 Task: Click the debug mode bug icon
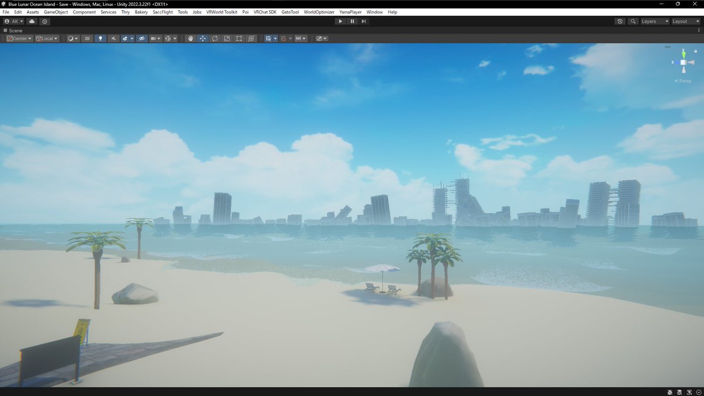click(669, 392)
